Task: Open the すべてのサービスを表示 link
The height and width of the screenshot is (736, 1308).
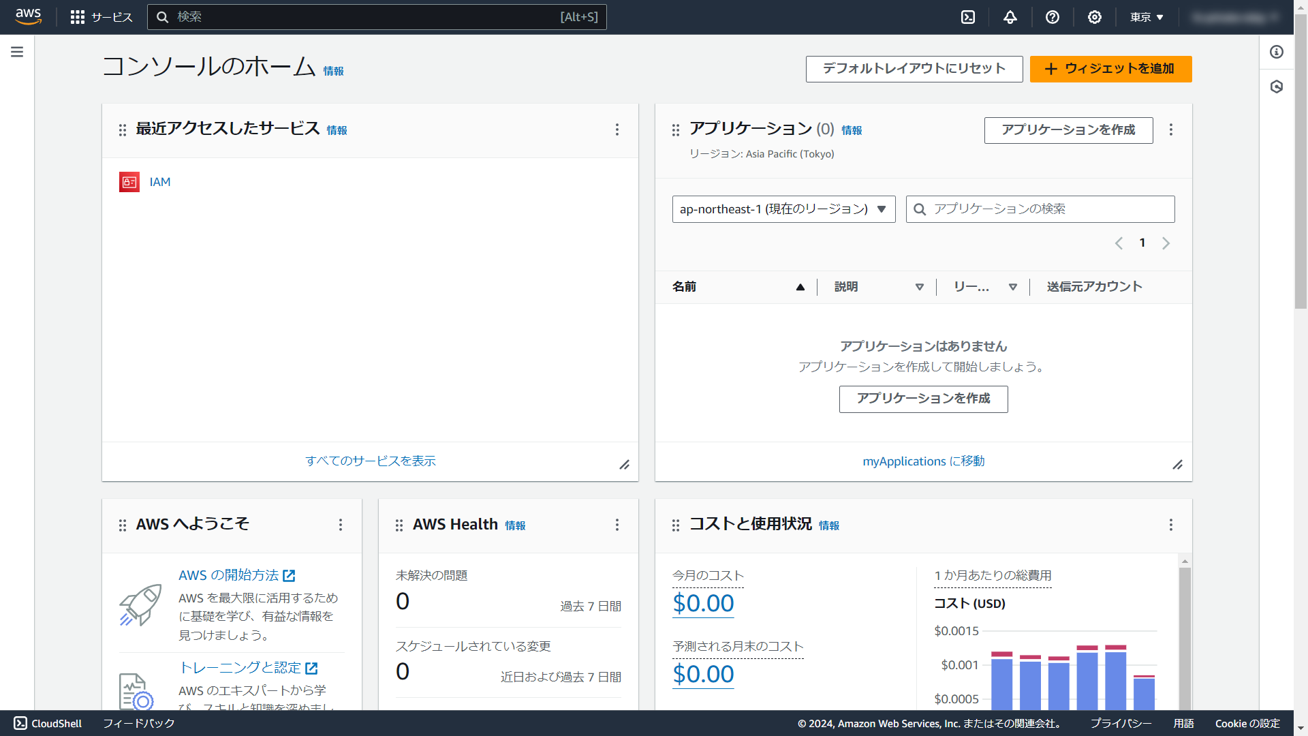Action: [370, 461]
